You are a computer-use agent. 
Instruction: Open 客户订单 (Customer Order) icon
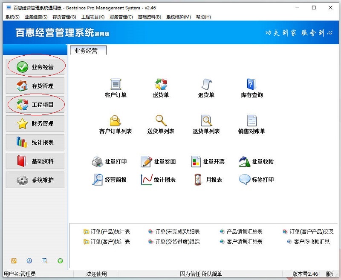coord(116,87)
